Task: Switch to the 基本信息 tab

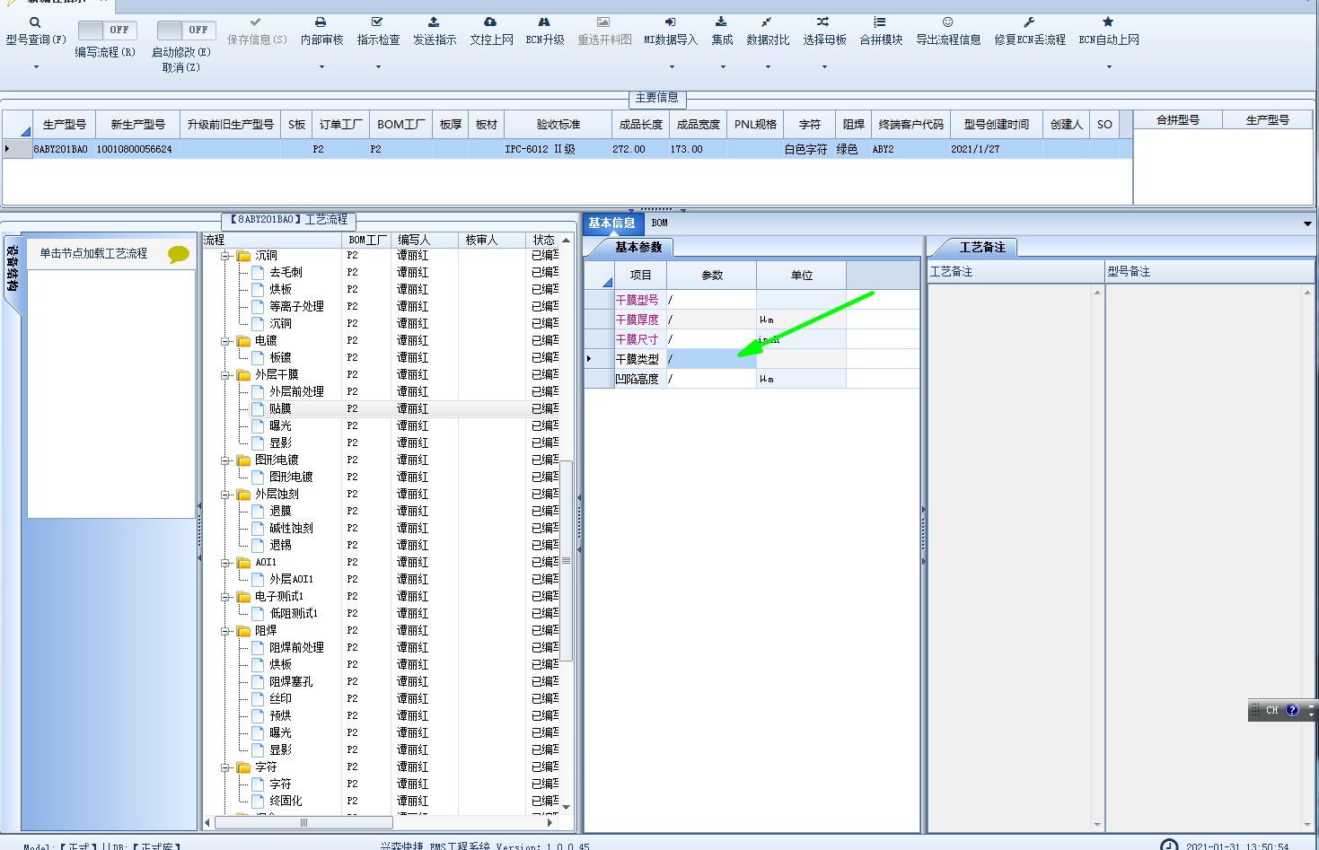Action: 612,223
